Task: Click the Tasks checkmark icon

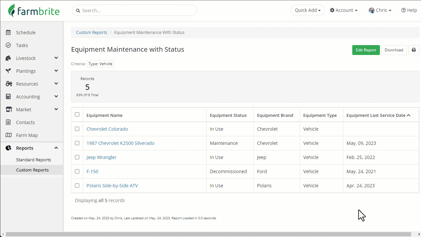Action: click(x=9, y=45)
